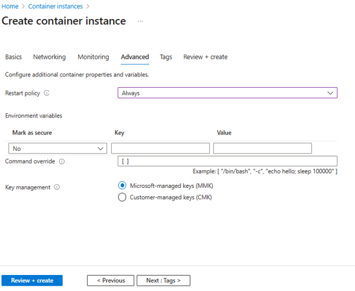This screenshot has height=291, width=355.
Task: Expand the Restart policy dropdown
Action: (227, 93)
